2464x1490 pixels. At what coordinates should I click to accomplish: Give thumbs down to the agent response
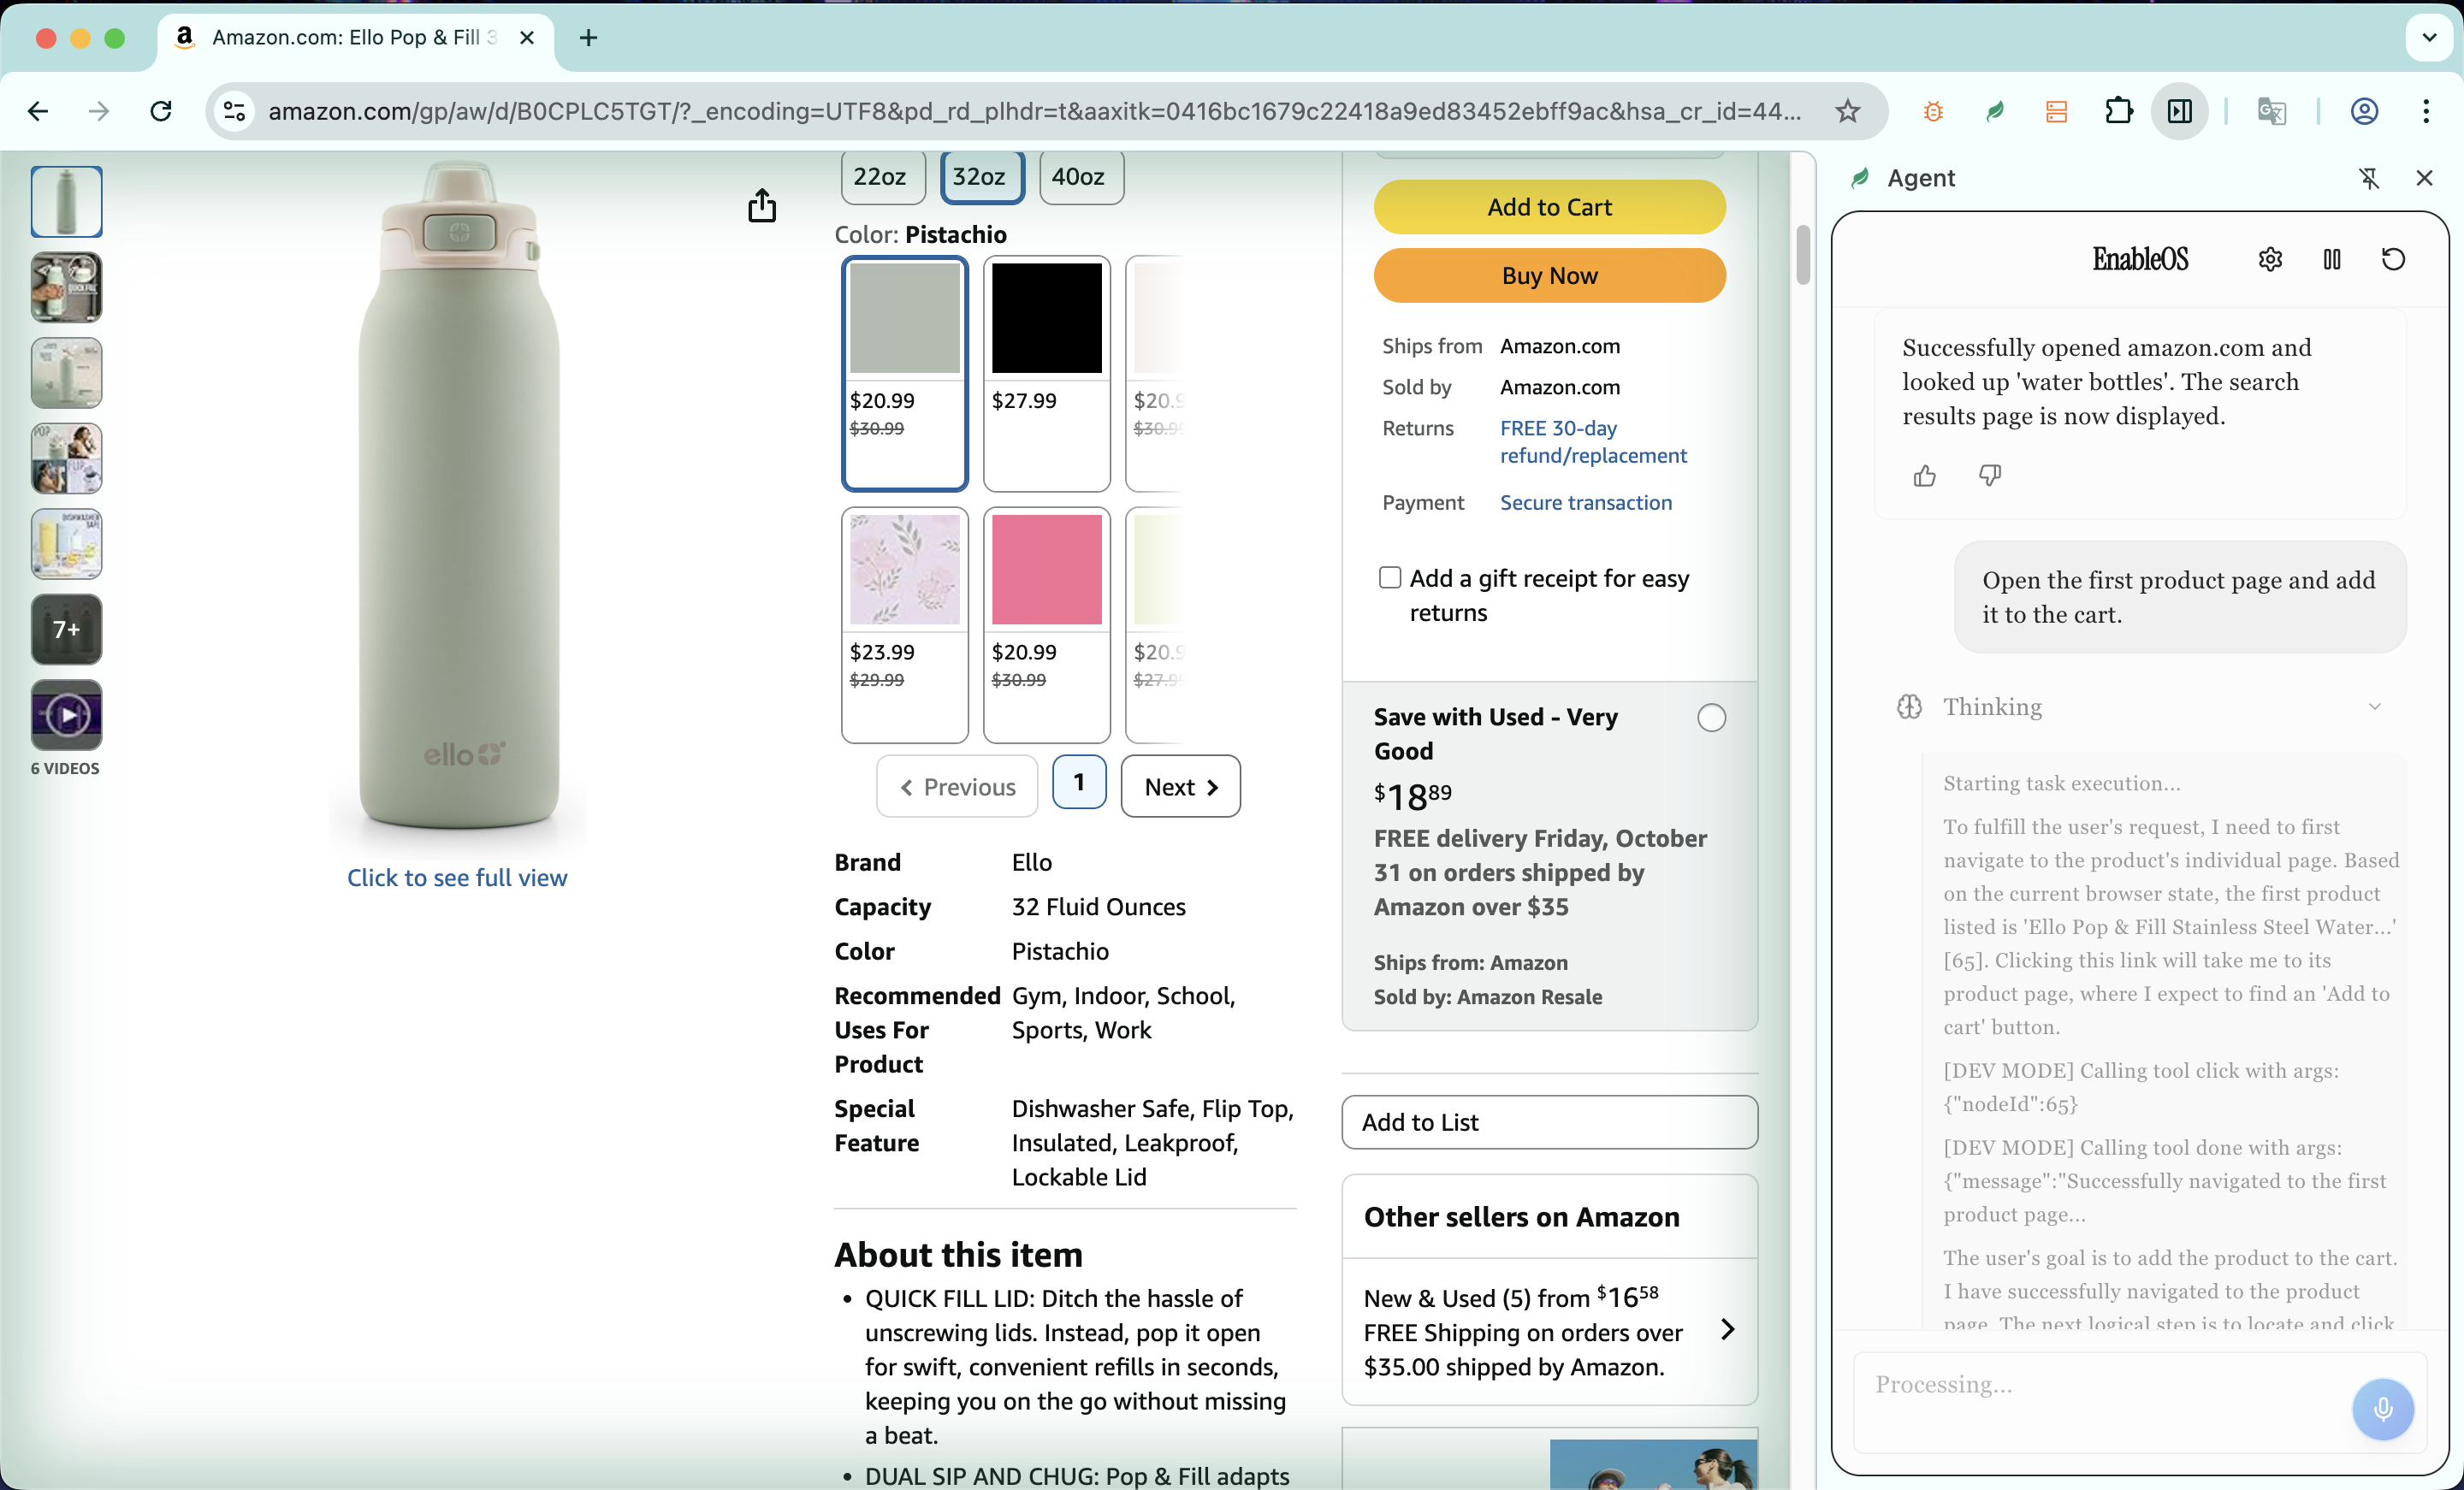pyautogui.click(x=1989, y=476)
